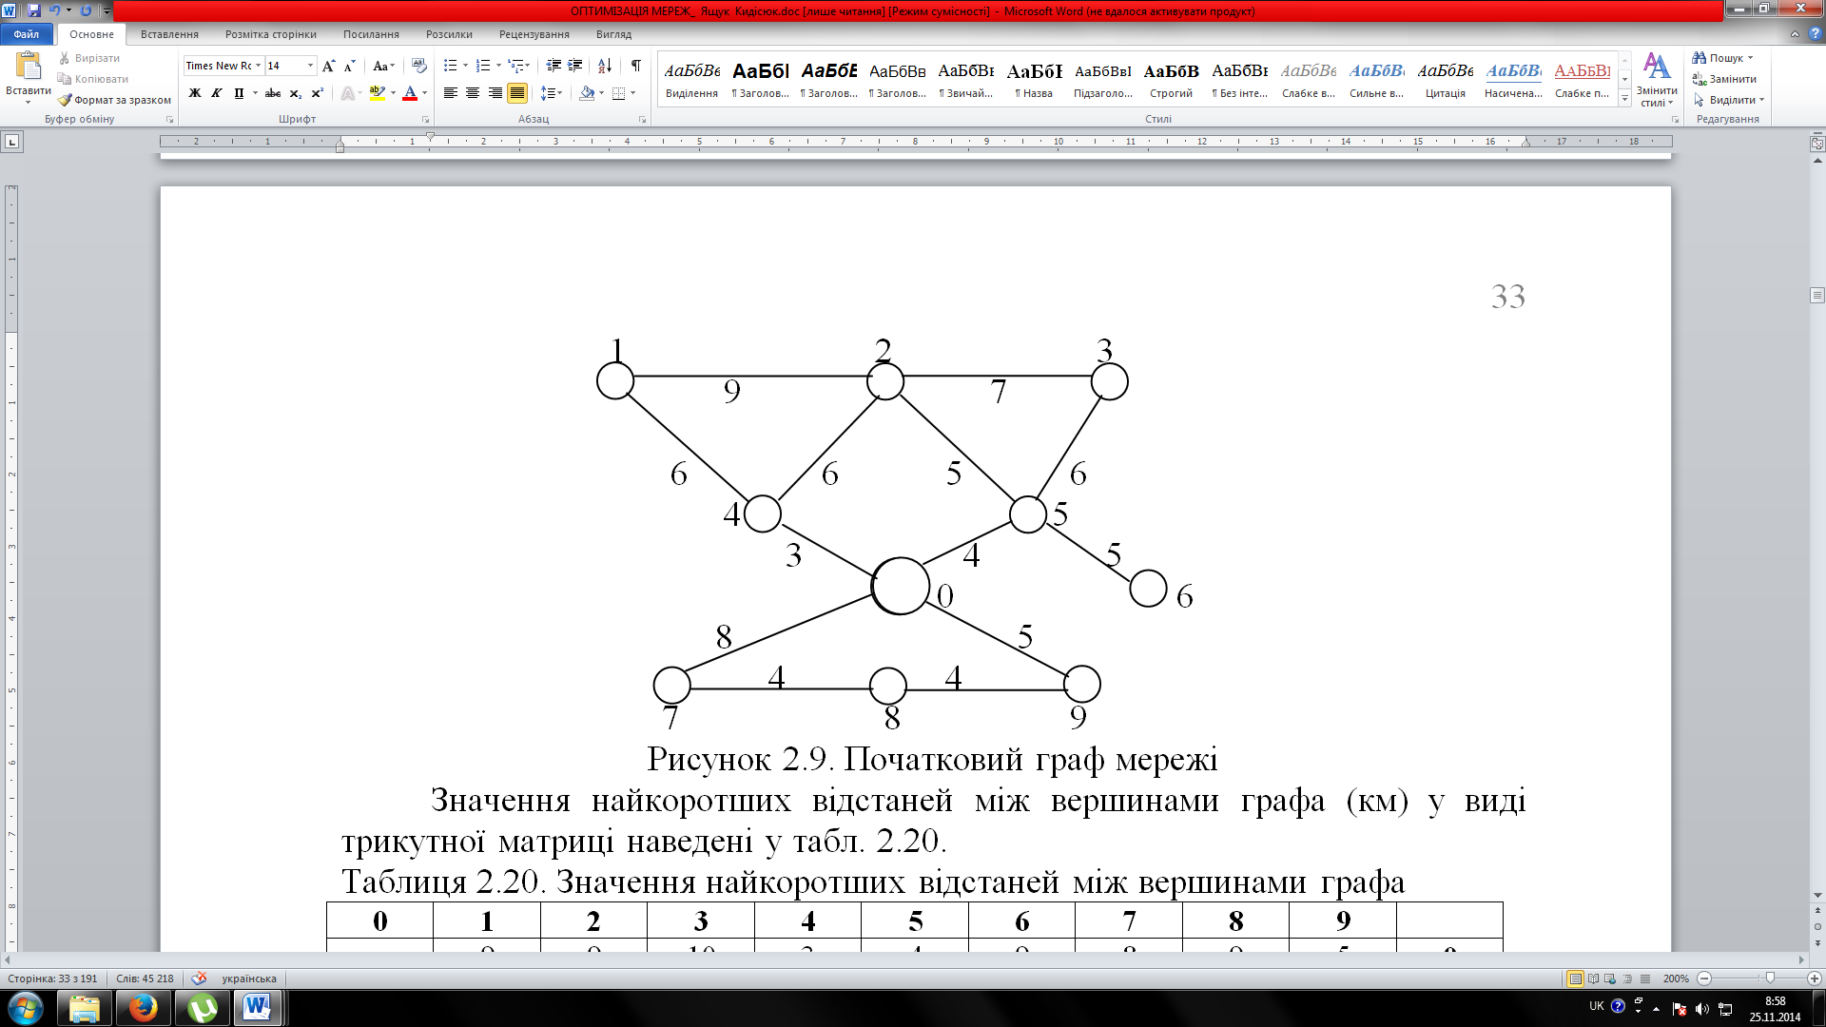Select Full Screen Reading view icon
This screenshot has width=1826, height=1027.
click(1594, 979)
